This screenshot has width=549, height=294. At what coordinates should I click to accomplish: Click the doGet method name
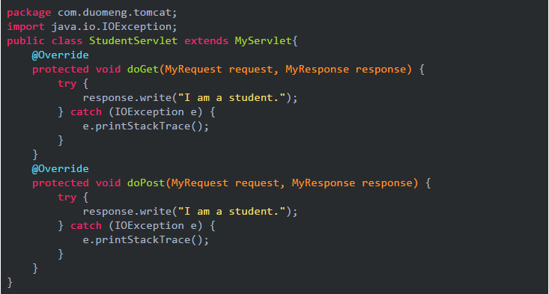[143, 70]
